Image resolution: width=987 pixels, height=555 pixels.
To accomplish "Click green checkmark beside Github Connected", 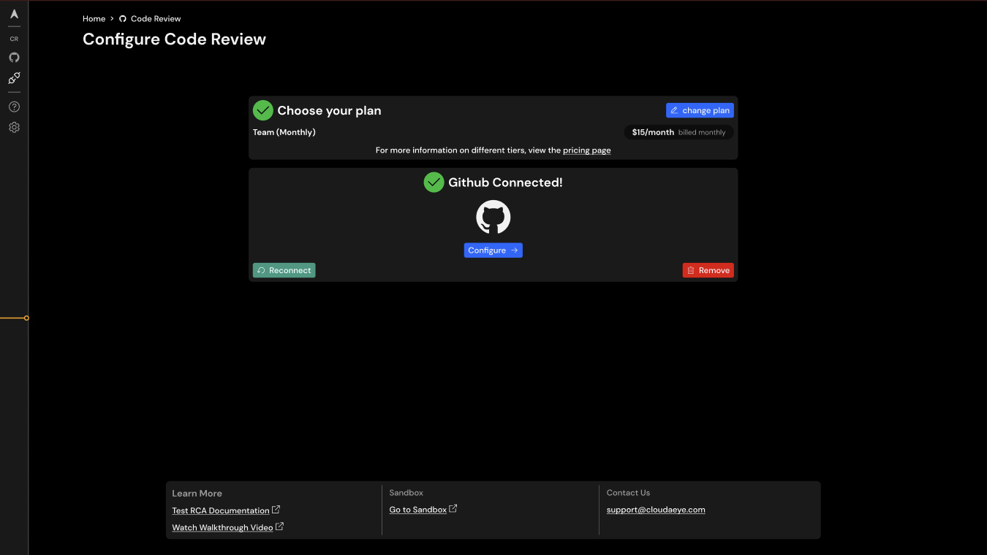I will tap(434, 183).
